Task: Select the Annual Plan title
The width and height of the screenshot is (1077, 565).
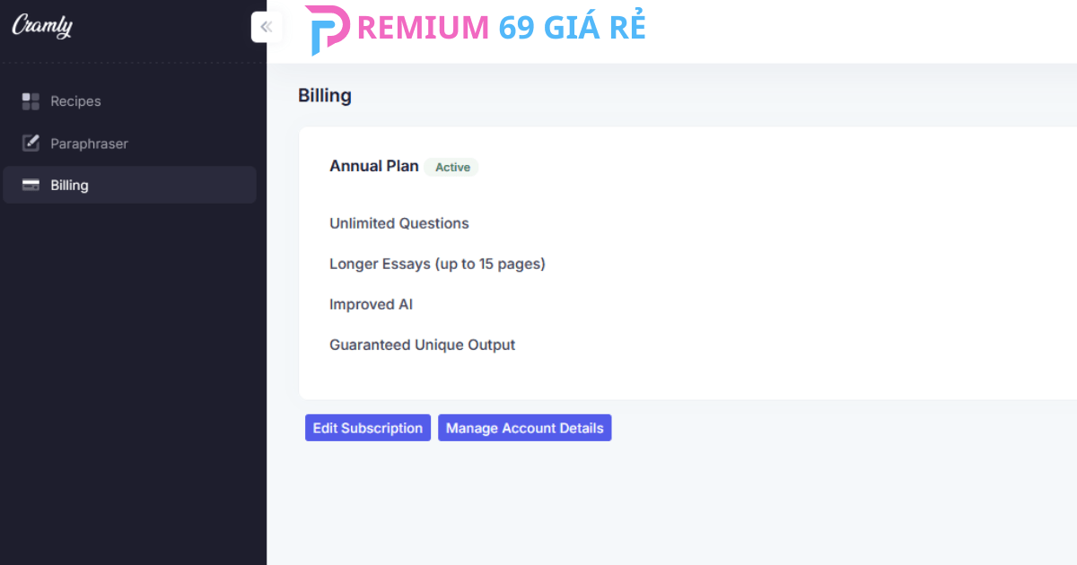Action: point(373,166)
